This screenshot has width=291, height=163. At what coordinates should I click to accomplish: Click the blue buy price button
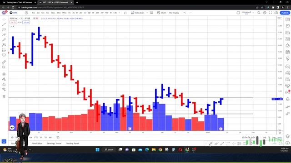26,22
